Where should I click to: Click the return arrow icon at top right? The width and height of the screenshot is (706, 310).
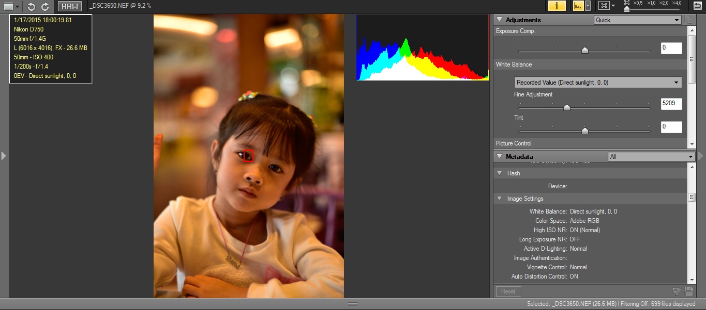coord(697,6)
